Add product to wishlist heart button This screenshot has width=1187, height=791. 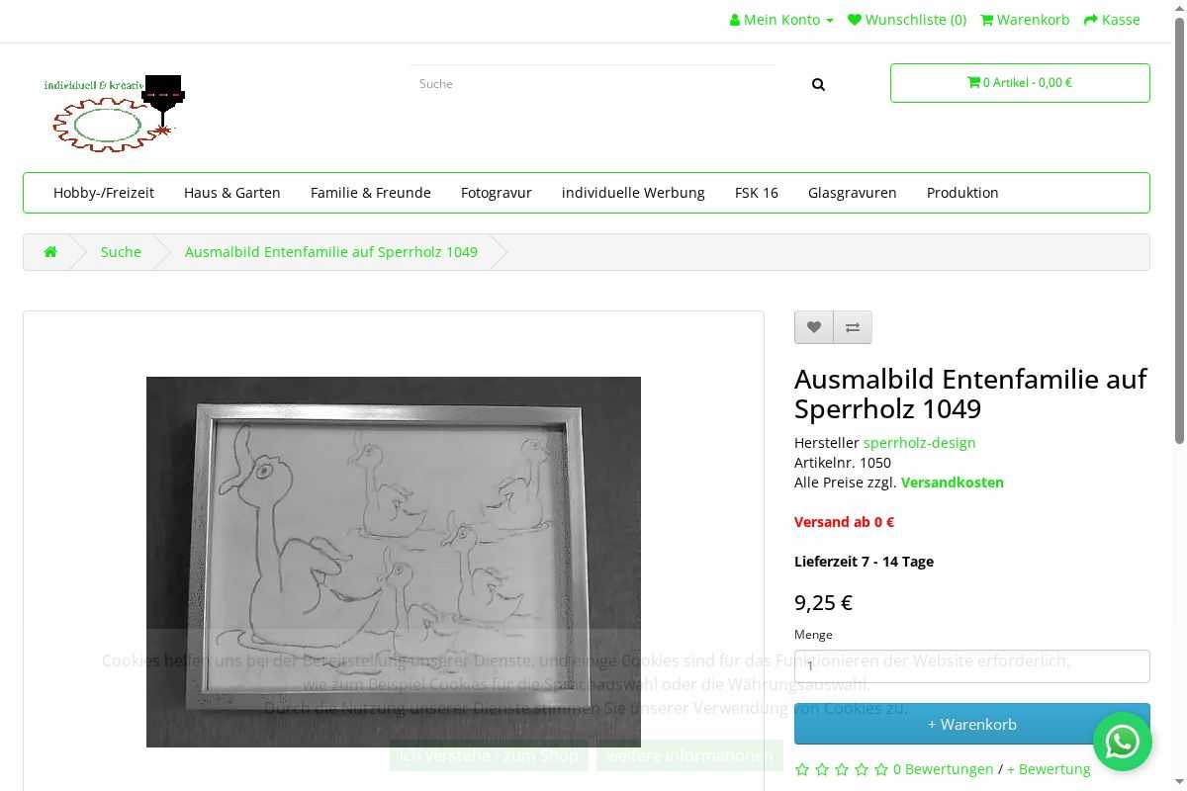(814, 327)
